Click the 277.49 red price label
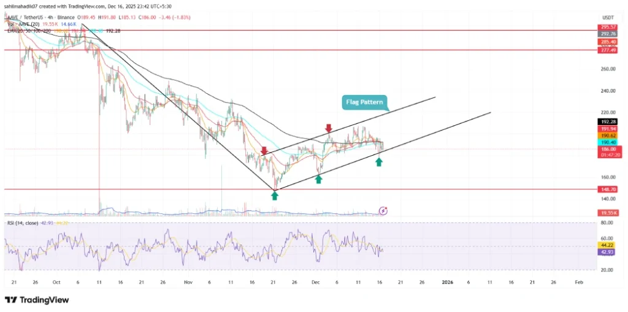The image size is (628, 312). [x=607, y=50]
